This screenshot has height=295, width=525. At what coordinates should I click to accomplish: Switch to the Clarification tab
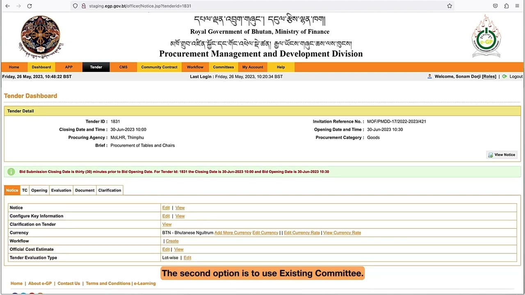[110, 190]
